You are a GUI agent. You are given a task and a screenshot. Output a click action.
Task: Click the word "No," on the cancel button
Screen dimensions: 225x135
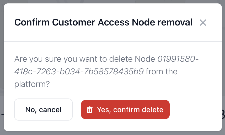click(x=31, y=110)
